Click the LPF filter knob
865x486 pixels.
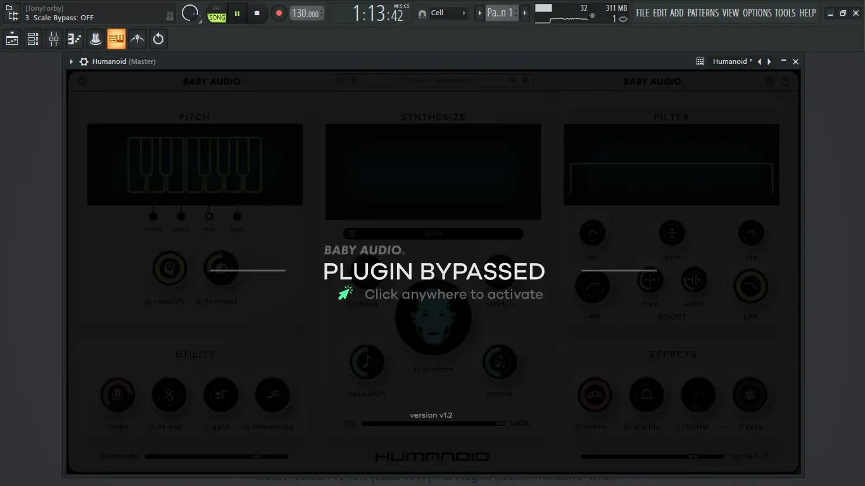(x=751, y=287)
